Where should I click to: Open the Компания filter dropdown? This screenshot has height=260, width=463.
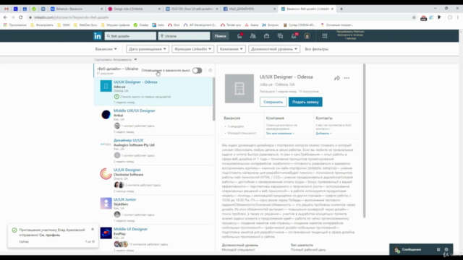231,49
